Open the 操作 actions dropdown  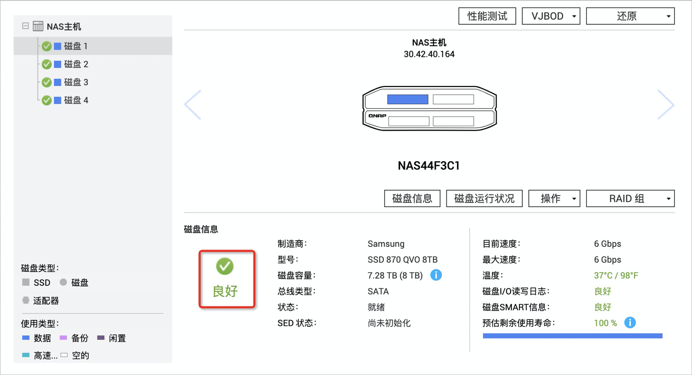554,198
